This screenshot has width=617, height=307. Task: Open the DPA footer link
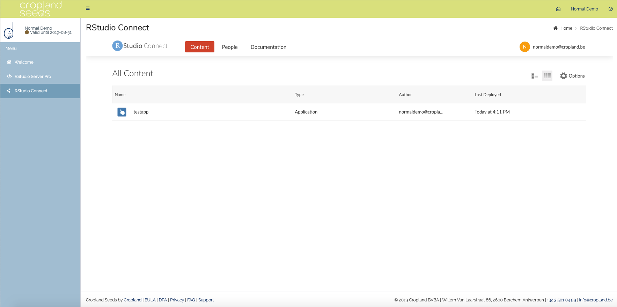click(163, 300)
